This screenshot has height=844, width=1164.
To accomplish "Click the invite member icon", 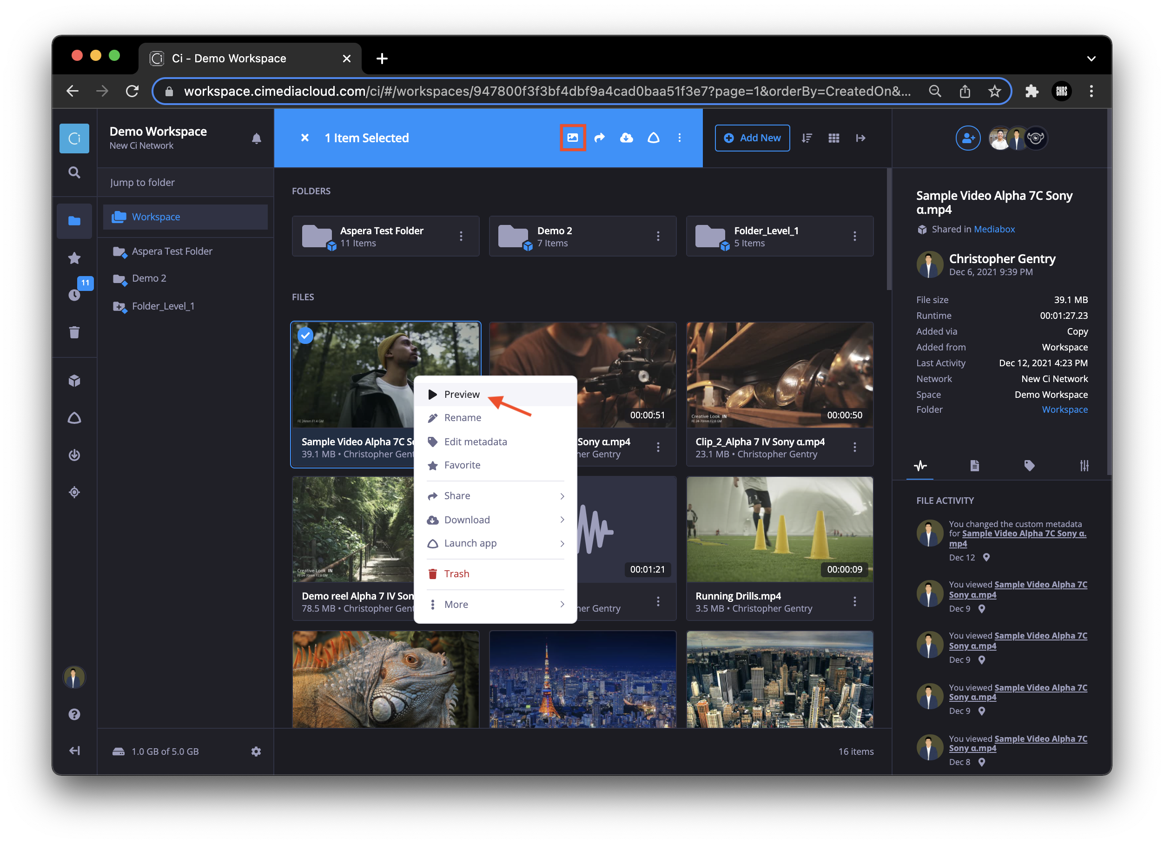I will [968, 138].
